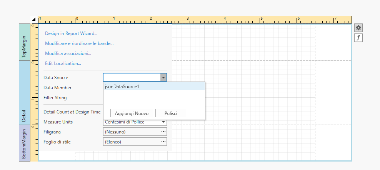Viewport: 380px width, 170px height.
Task: Open Modifica associazioni link
Action: point(68,53)
